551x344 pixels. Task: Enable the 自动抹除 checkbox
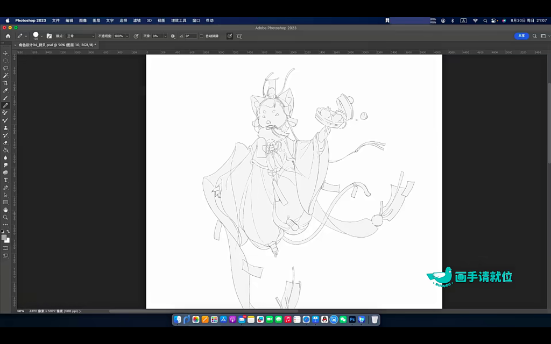201,36
